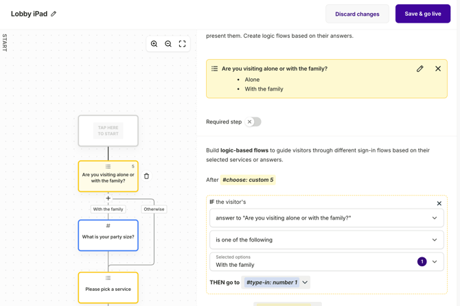Click the Otherwise branch label
This screenshot has height=306, width=460.
pyautogui.click(x=154, y=209)
